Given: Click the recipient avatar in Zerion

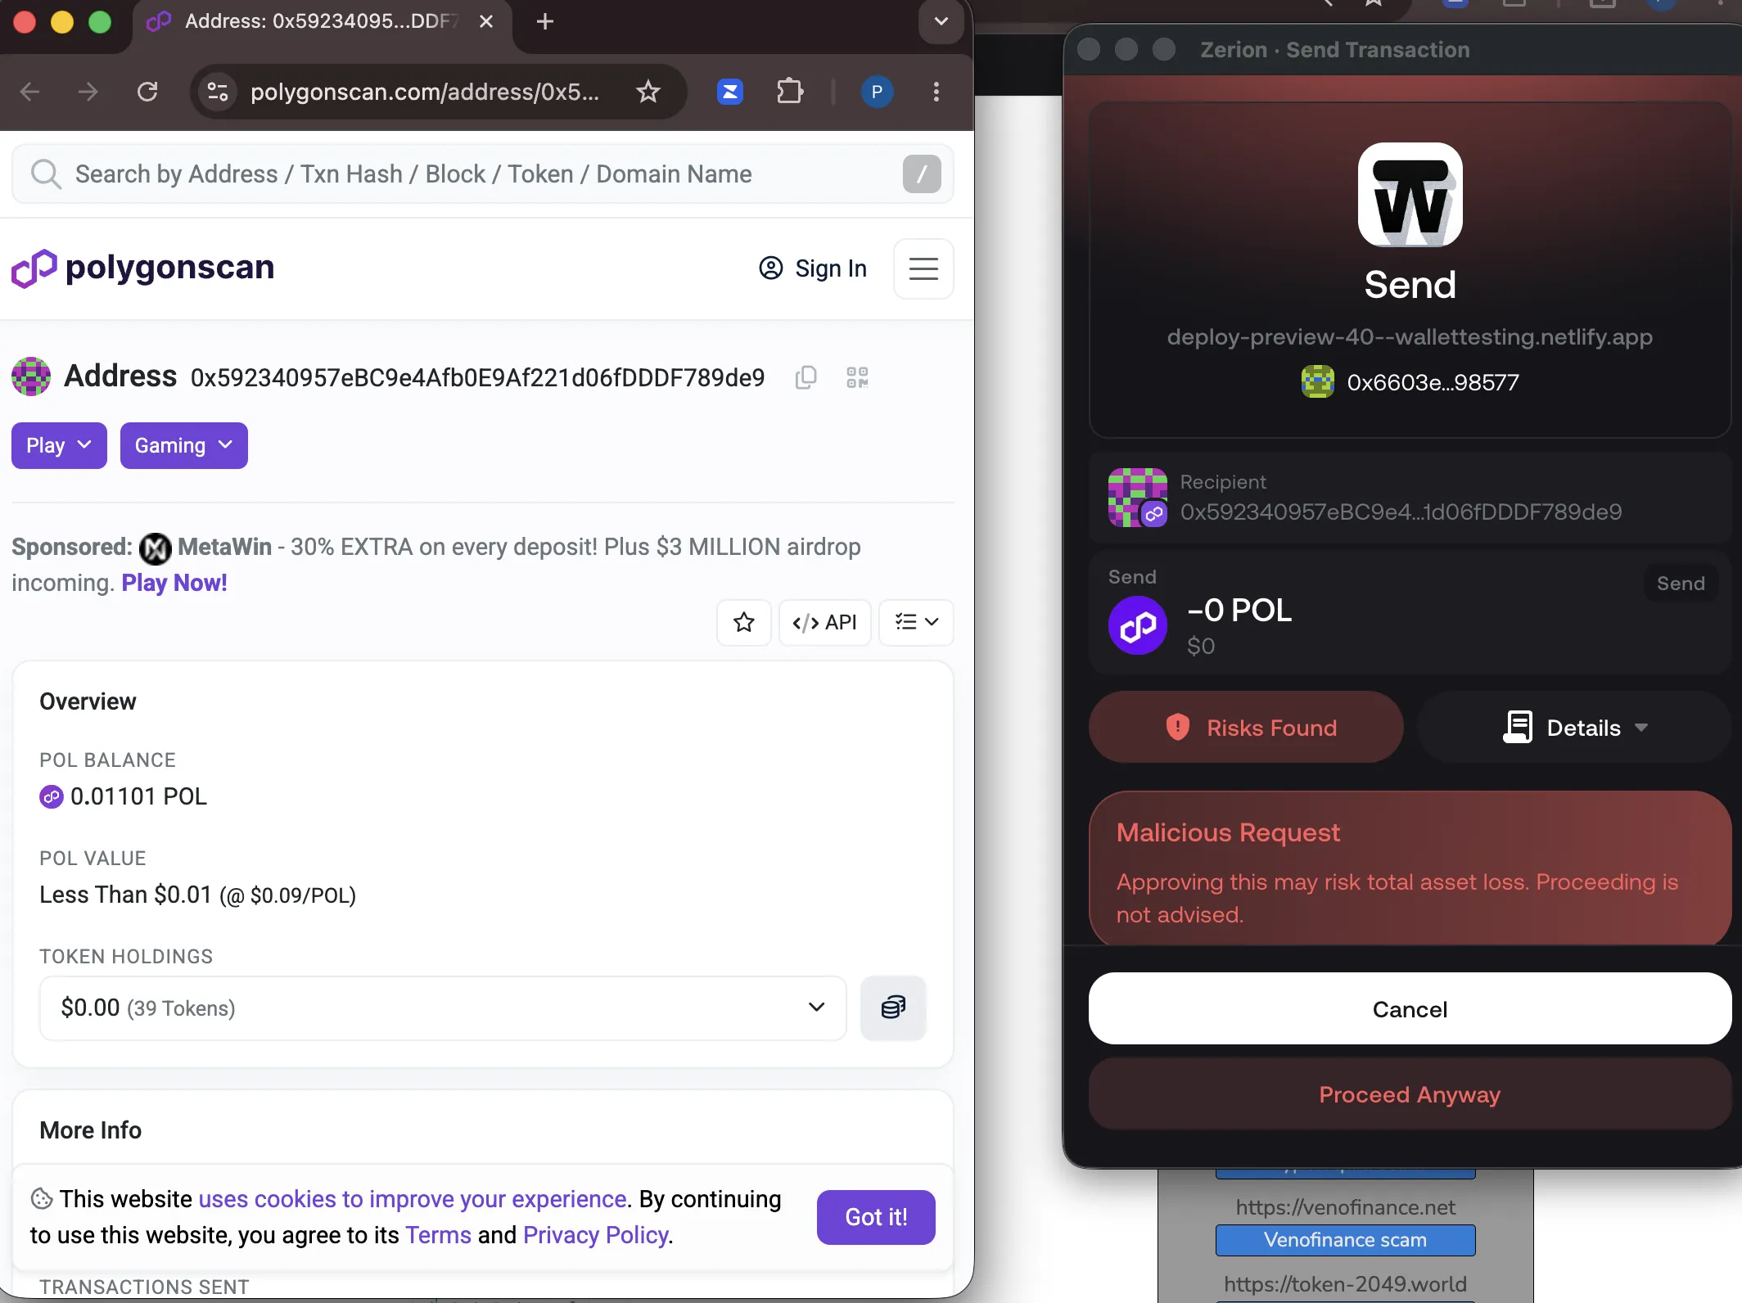Looking at the screenshot, I should pos(1138,498).
